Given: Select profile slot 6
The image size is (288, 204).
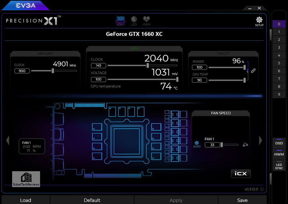Looking at the screenshot, I should tap(279, 71).
